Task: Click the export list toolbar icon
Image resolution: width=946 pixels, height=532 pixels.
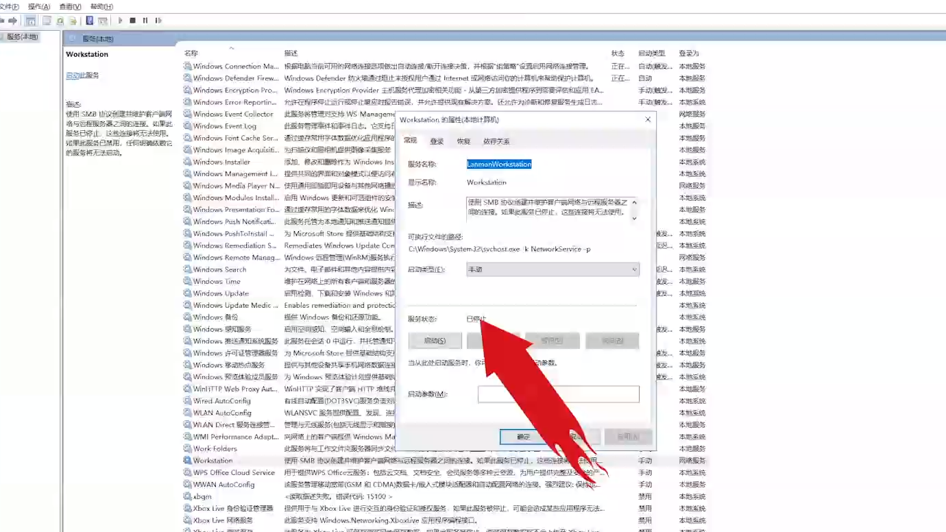Action: 73,21
